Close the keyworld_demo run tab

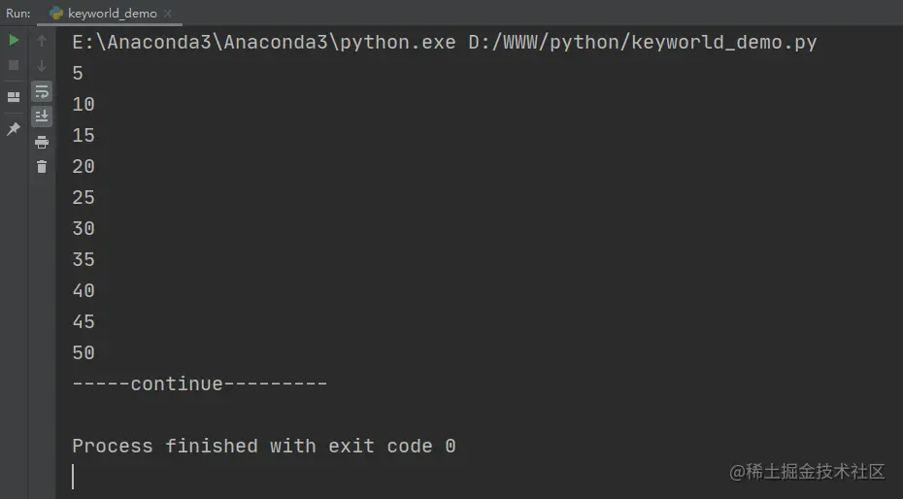click(x=168, y=14)
